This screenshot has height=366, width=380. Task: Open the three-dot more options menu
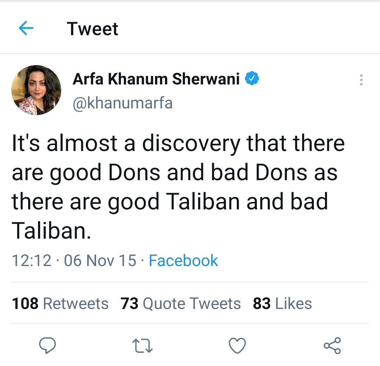coord(361,80)
